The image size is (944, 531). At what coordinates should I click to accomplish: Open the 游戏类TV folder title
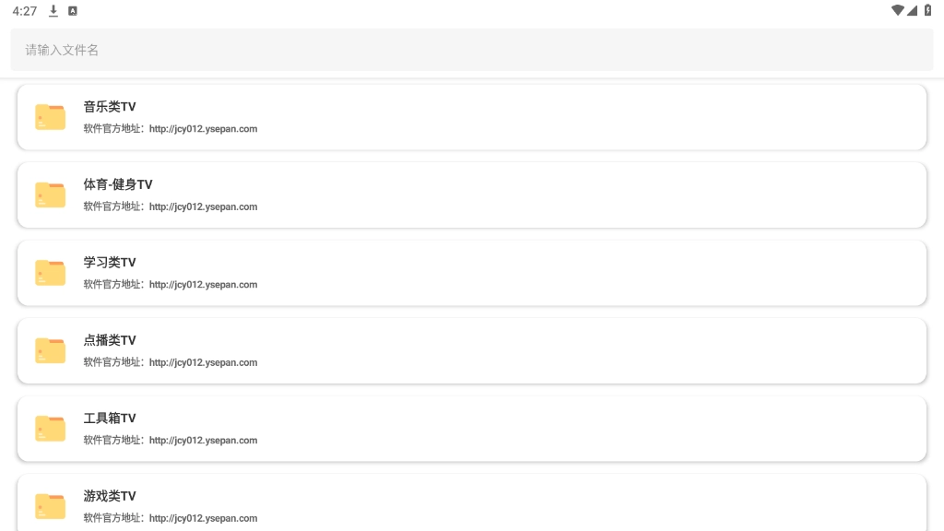click(x=110, y=496)
